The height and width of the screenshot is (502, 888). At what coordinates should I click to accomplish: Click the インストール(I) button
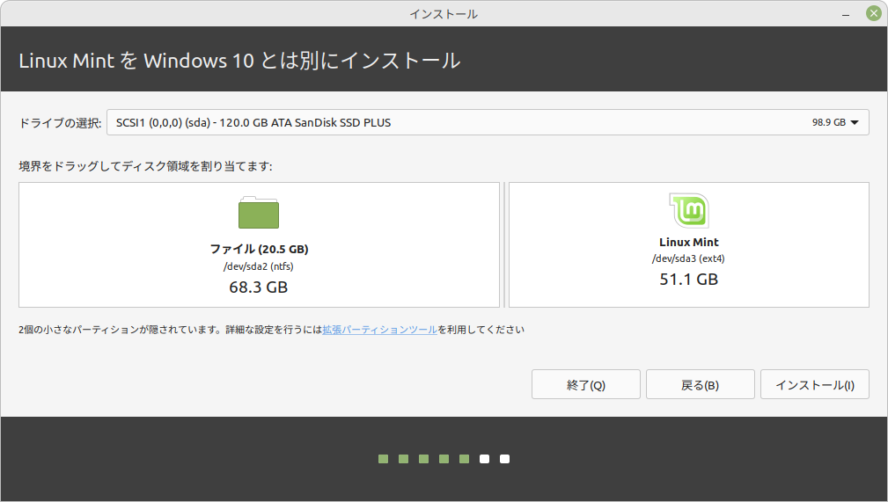pos(814,385)
